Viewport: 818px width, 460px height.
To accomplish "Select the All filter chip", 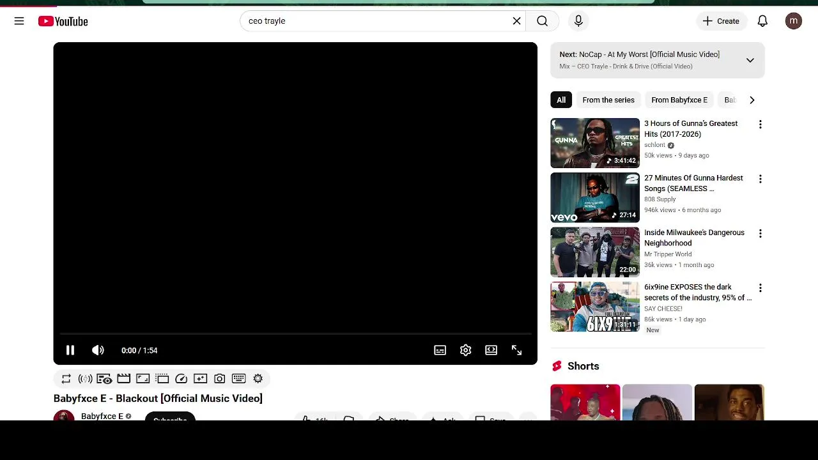I will (x=561, y=100).
